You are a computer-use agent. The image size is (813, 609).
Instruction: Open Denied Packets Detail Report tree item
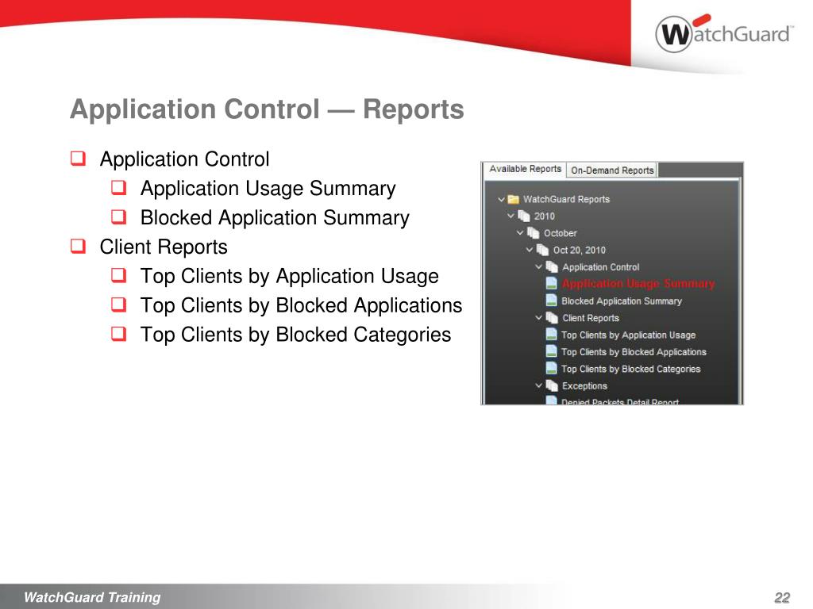[619, 401]
